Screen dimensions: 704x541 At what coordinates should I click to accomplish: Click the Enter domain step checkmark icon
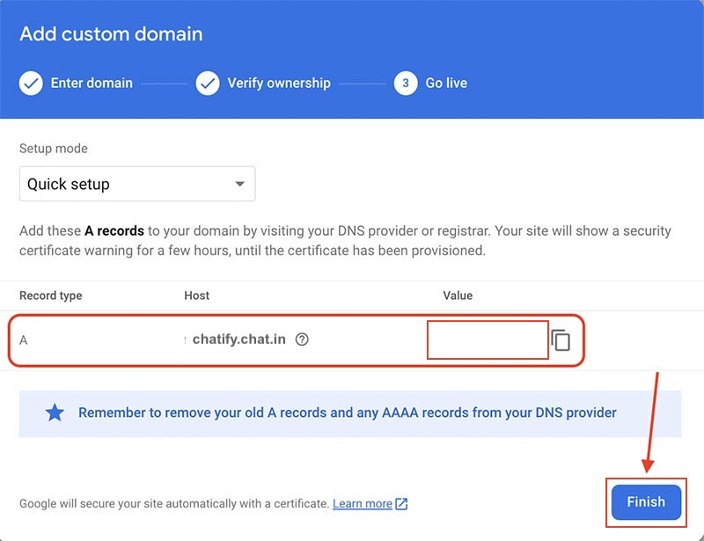pos(31,84)
